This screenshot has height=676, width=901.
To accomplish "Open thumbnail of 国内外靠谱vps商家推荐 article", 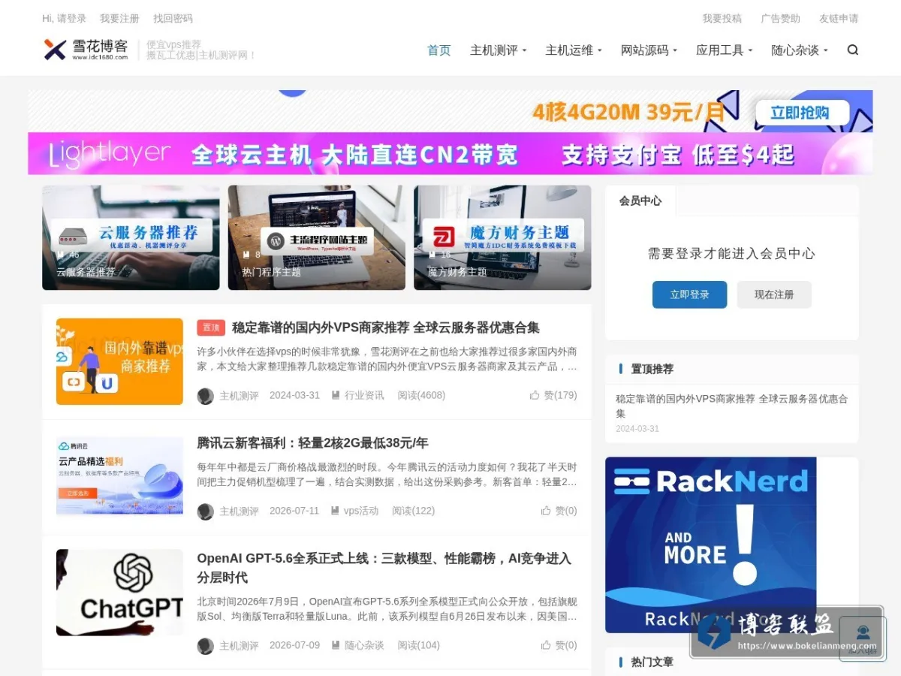I will click(x=119, y=361).
